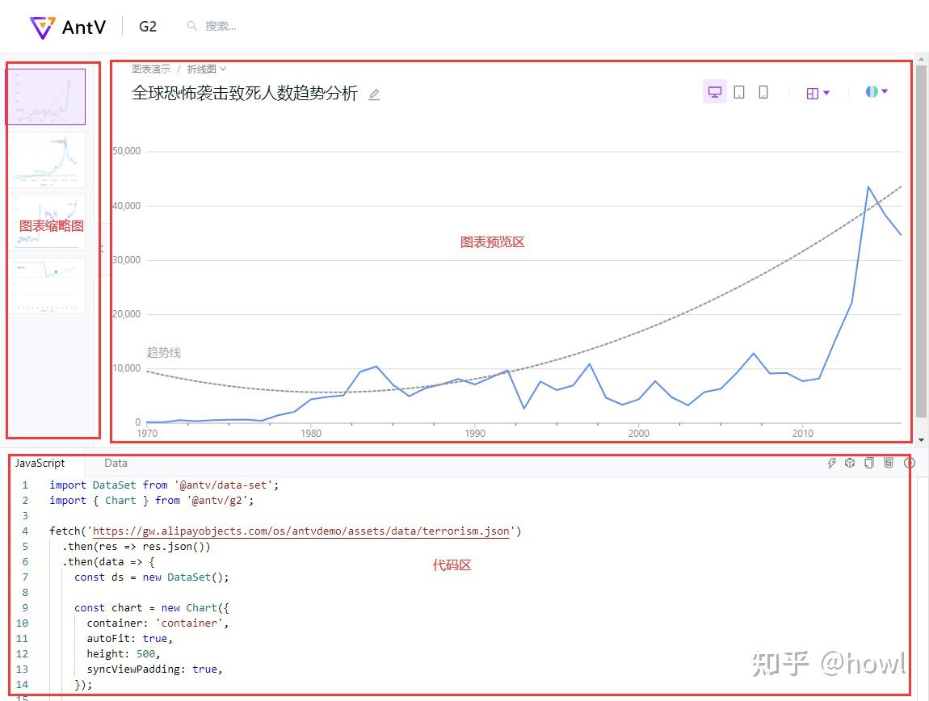The image size is (929, 701).
Task: Switch preview to mobile phone view icon
Action: coord(763,91)
